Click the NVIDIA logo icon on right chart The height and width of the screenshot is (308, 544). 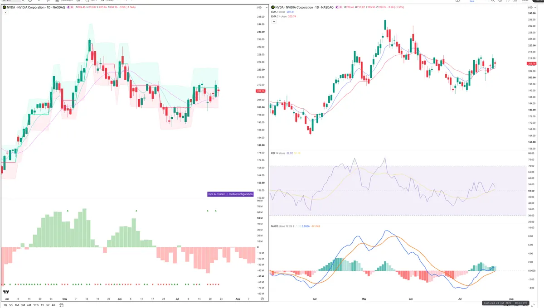point(273,8)
